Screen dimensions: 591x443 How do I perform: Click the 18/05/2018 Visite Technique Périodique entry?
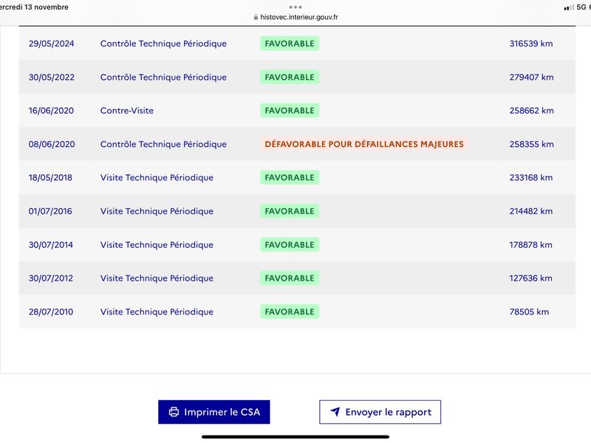pos(157,177)
